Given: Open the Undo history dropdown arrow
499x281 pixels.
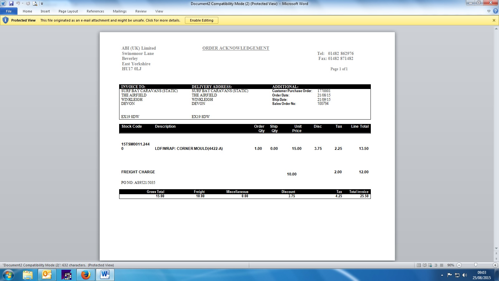Looking at the screenshot, I should tap(22, 3).
